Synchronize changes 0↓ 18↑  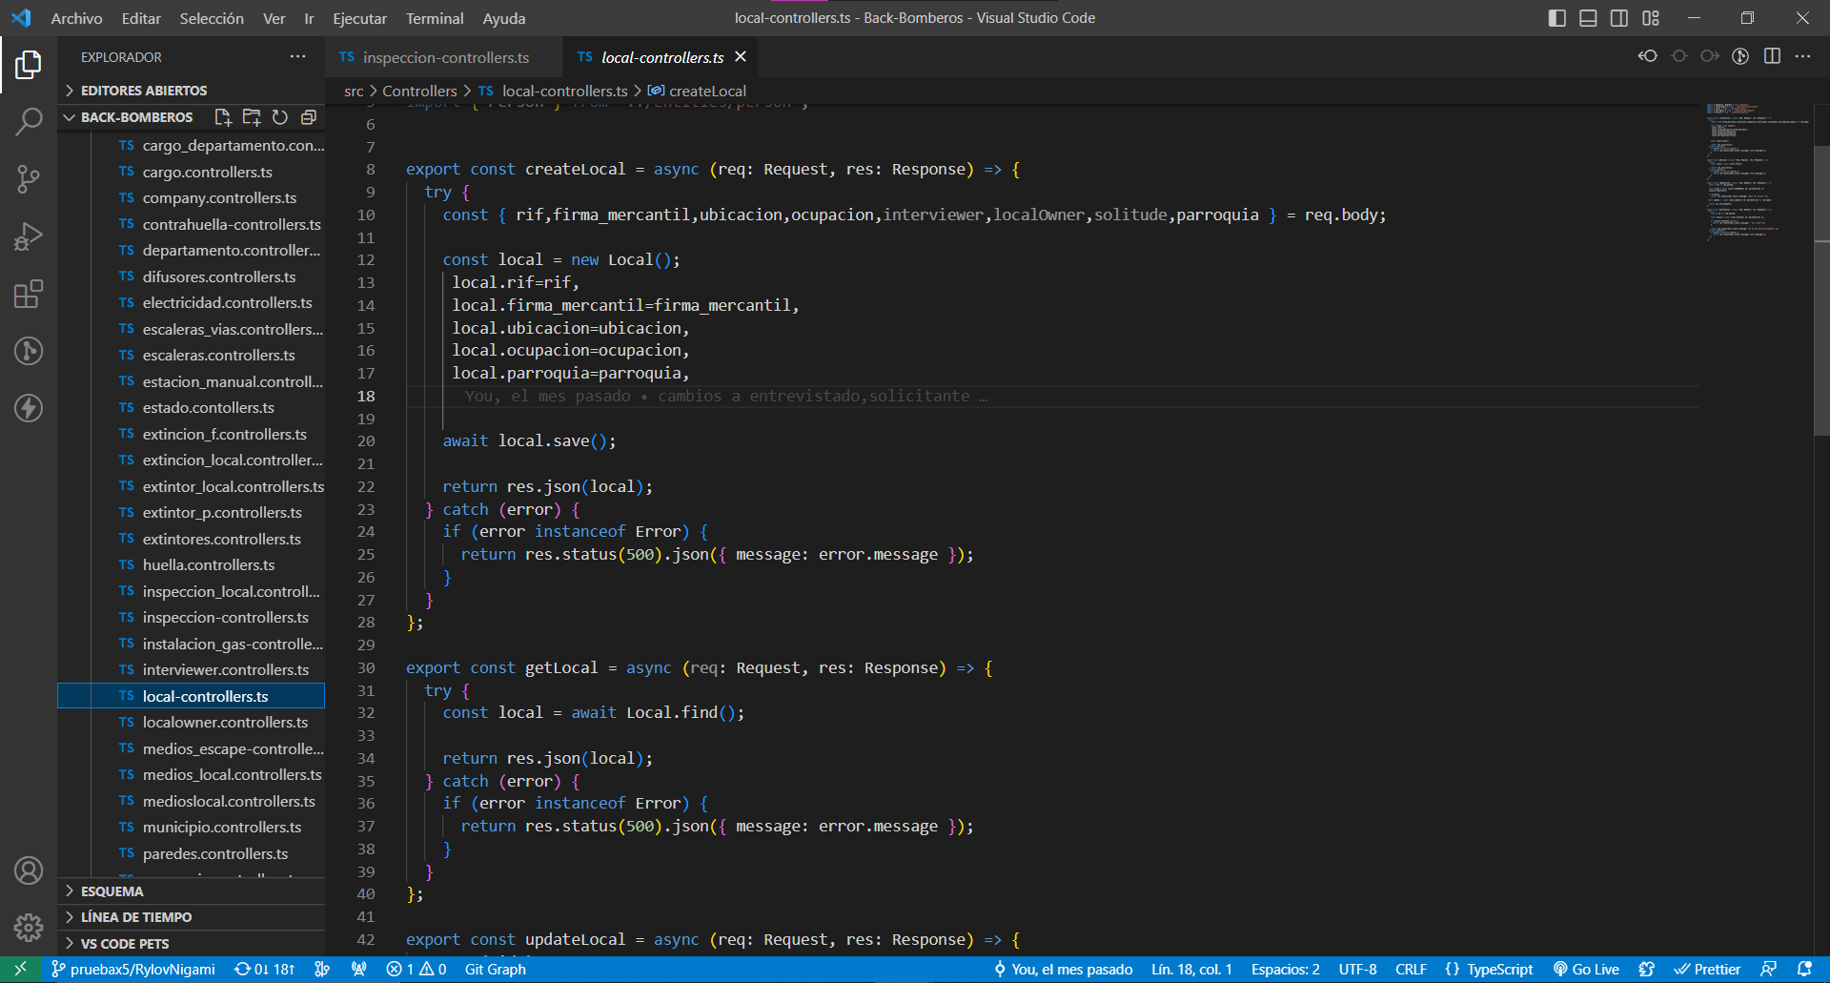pyautogui.click(x=265, y=970)
